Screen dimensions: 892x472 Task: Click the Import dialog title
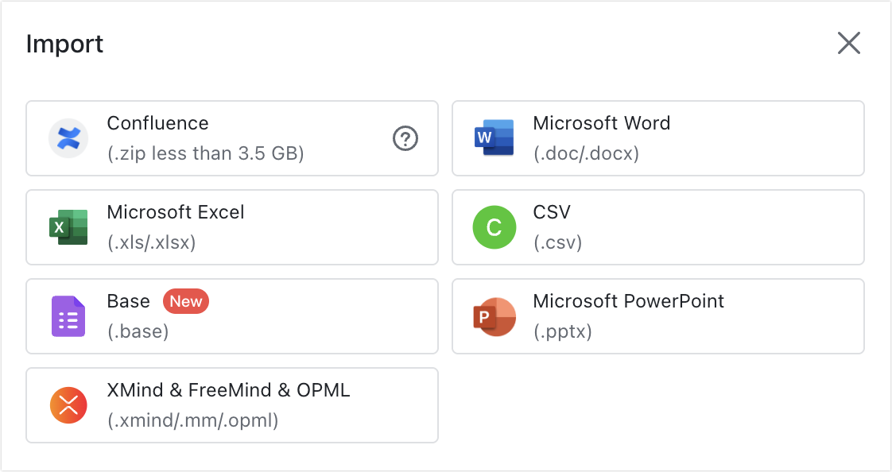tap(65, 44)
